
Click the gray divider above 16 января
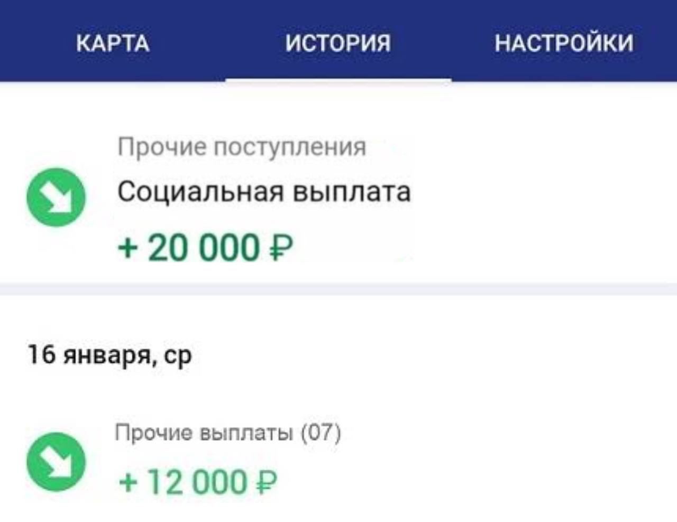click(x=338, y=289)
